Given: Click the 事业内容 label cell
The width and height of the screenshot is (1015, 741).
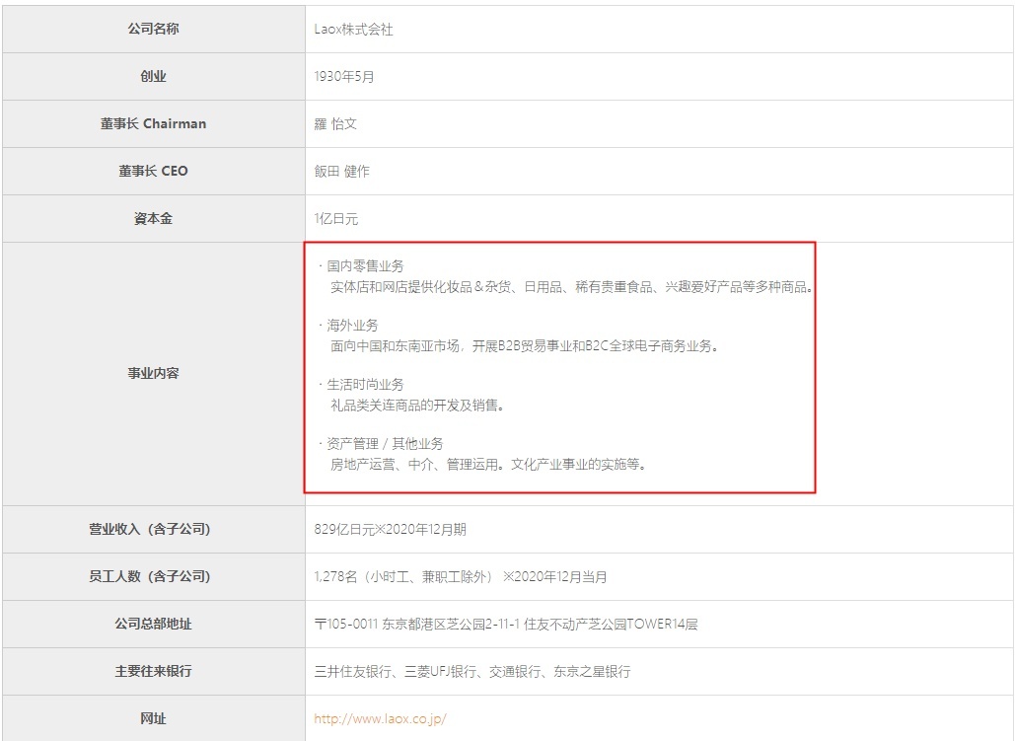Looking at the screenshot, I should pyautogui.click(x=154, y=374).
